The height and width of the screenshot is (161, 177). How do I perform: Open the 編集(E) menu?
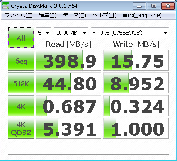coord(48,15)
